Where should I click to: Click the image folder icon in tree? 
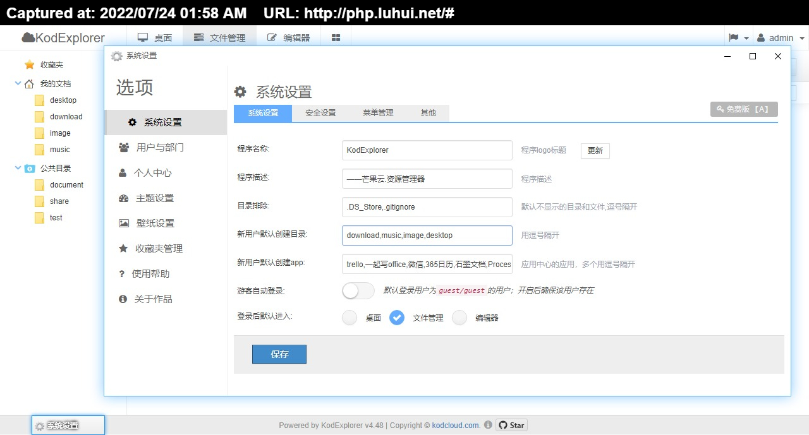pyautogui.click(x=40, y=133)
